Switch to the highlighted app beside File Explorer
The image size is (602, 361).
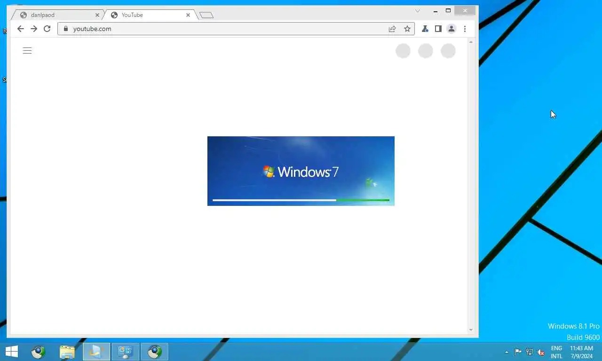[96, 352]
